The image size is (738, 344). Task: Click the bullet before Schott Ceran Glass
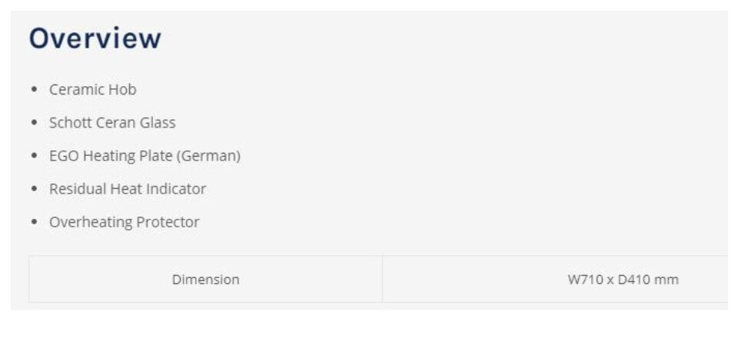33,123
